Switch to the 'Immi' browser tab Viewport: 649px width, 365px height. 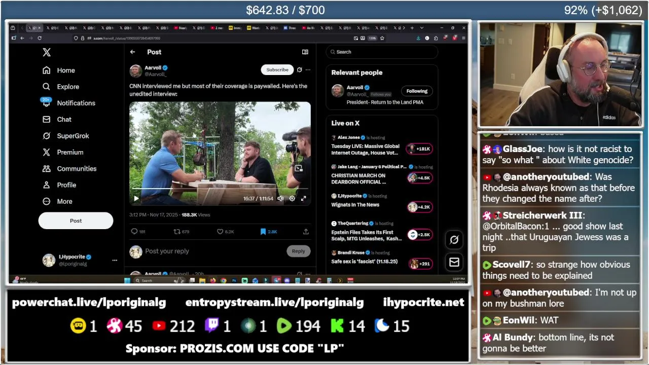[236, 28]
